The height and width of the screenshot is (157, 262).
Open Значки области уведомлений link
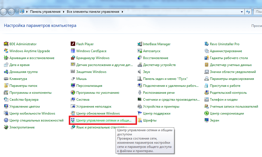coord(233,72)
